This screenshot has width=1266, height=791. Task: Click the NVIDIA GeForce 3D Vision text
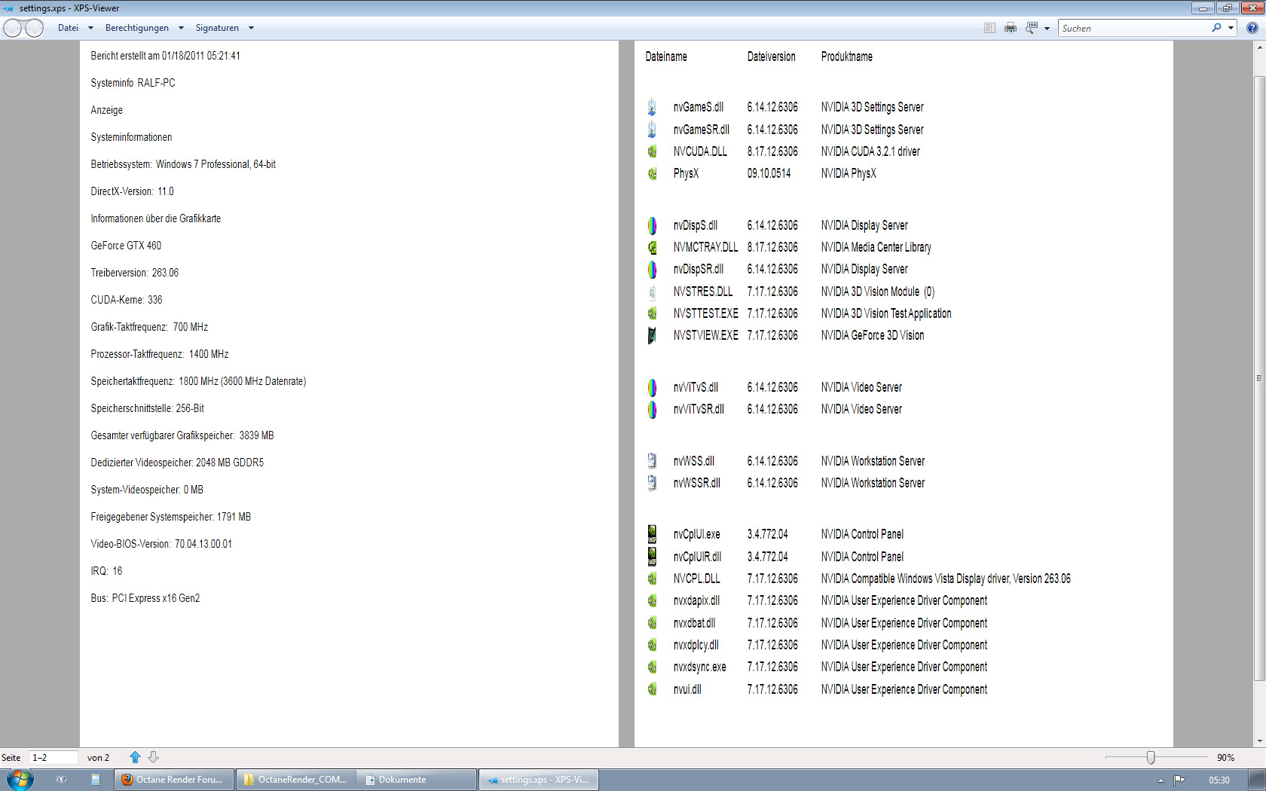[x=873, y=335]
